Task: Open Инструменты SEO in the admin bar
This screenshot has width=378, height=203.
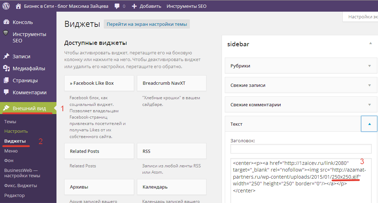Action: tap(186, 6)
